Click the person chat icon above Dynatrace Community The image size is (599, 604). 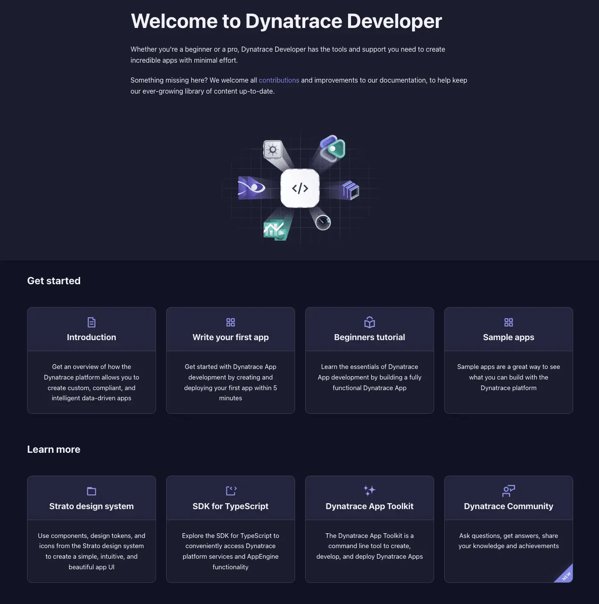coord(509,491)
